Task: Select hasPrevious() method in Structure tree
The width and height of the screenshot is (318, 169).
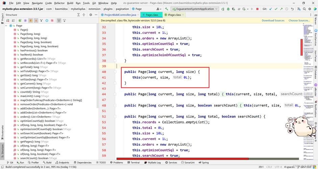Action: pos(34,50)
